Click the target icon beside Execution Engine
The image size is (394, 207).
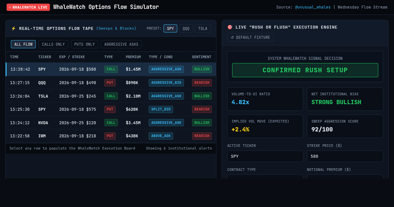click(230, 27)
